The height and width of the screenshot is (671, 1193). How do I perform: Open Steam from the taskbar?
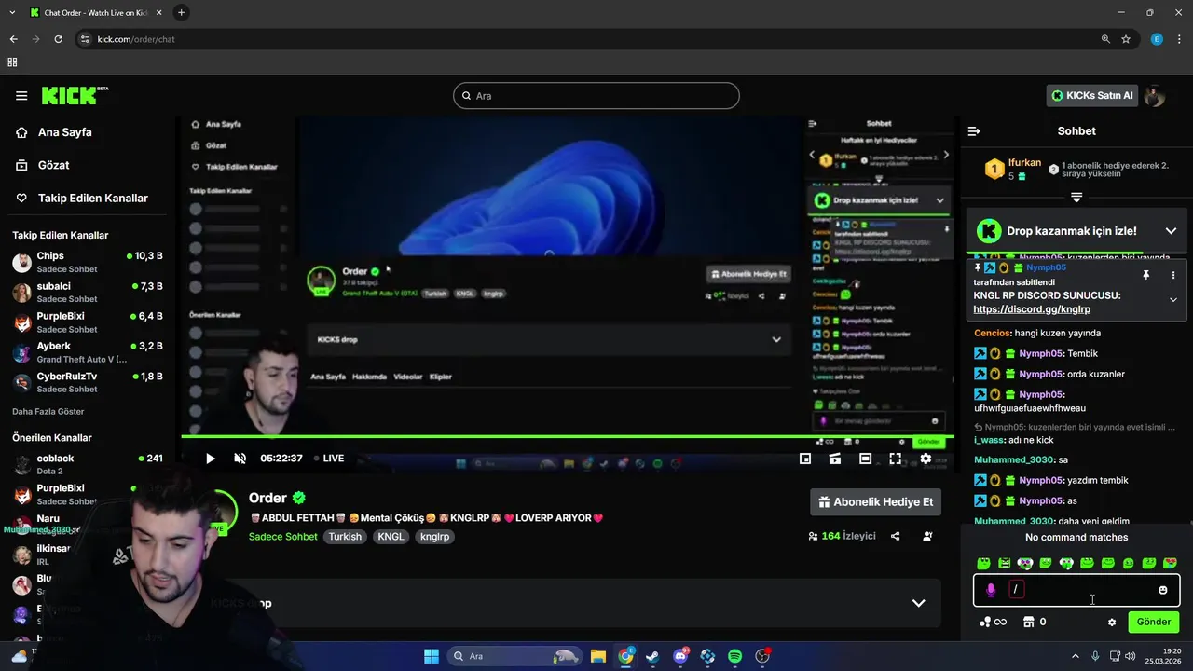(x=652, y=656)
